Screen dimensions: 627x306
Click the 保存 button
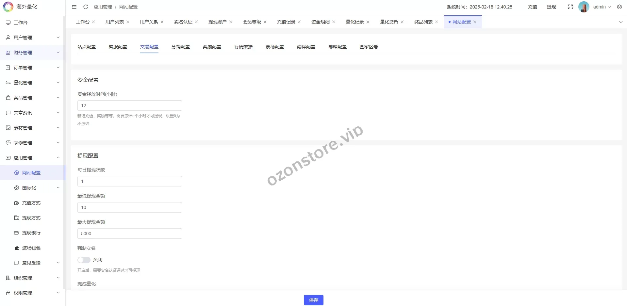pos(313,300)
